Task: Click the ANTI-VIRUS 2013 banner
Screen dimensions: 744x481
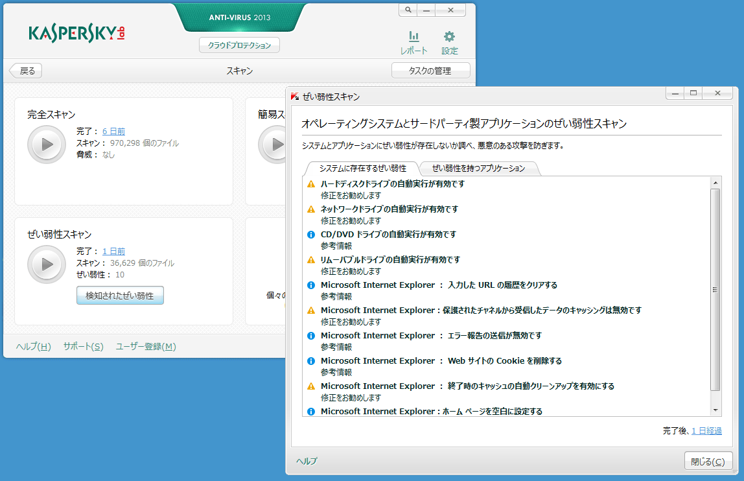Action: (240, 17)
